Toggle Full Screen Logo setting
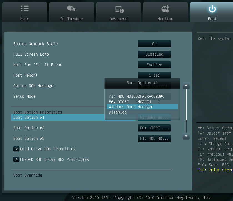The height and width of the screenshot is (201, 233). (154, 54)
